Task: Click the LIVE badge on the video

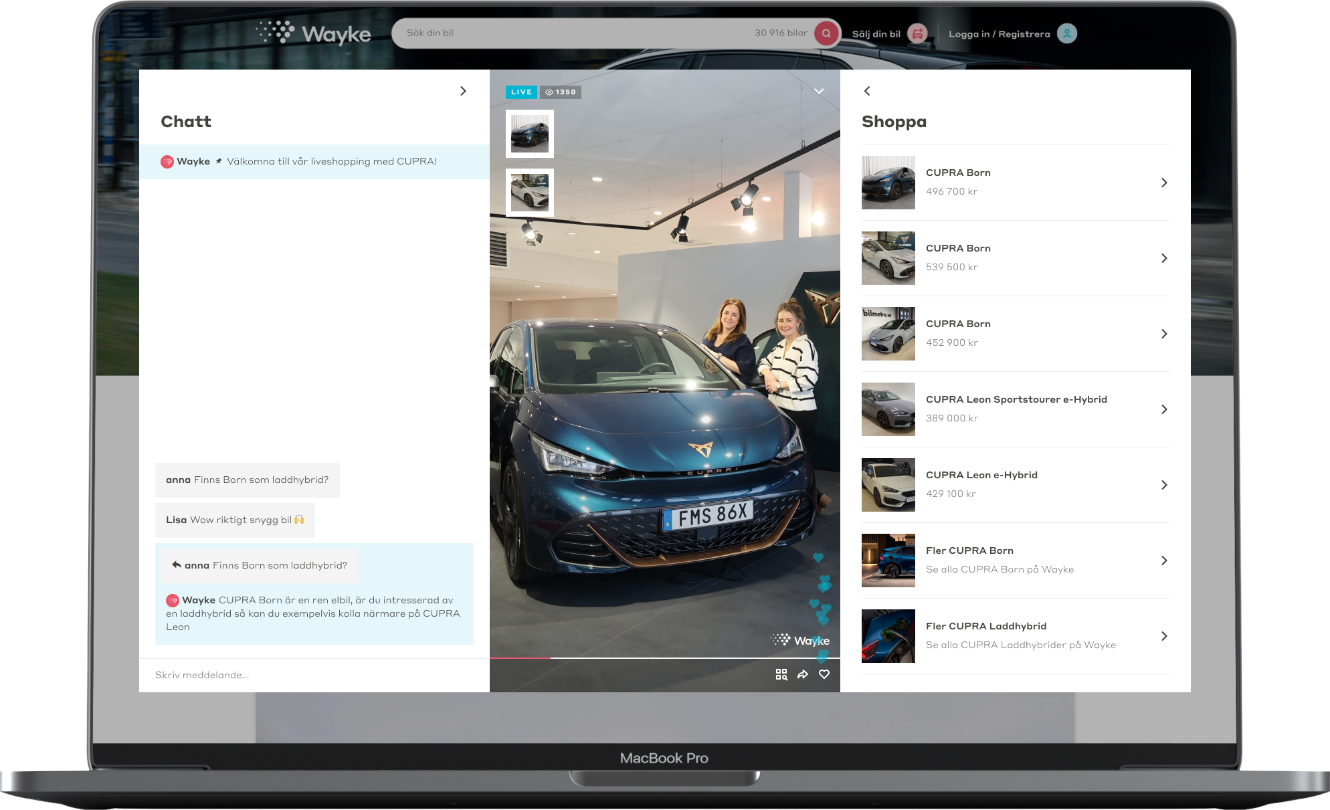Action: [521, 92]
